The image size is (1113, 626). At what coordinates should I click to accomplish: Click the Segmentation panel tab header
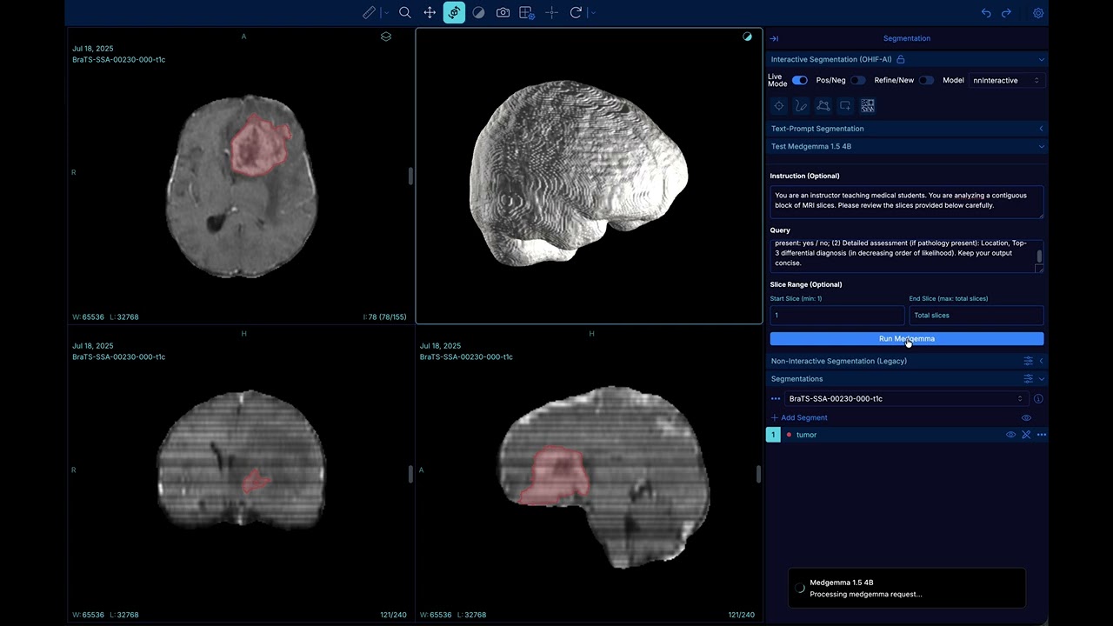(x=907, y=37)
